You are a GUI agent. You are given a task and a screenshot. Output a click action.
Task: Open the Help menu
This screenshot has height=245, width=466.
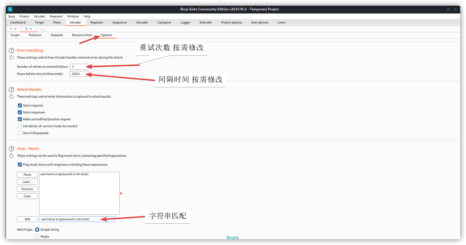coord(87,16)
